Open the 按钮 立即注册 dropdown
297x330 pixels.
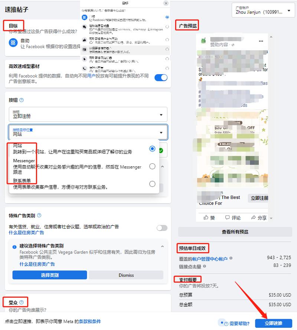tap(88, 114)
